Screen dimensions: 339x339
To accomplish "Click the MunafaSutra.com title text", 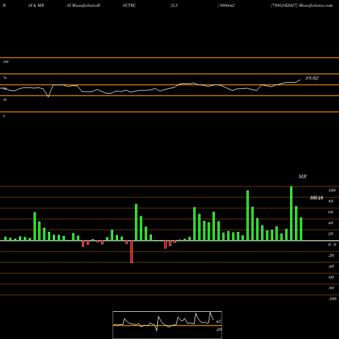I will [x=316, y=5].
